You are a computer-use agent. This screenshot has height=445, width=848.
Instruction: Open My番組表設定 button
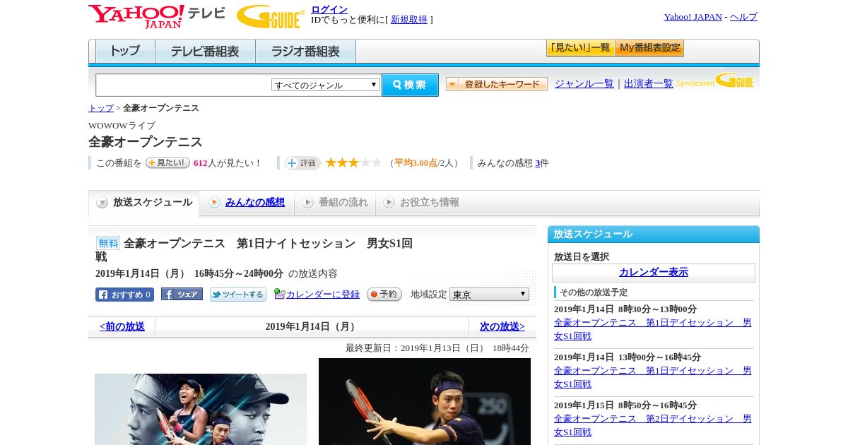coord(649,48)
